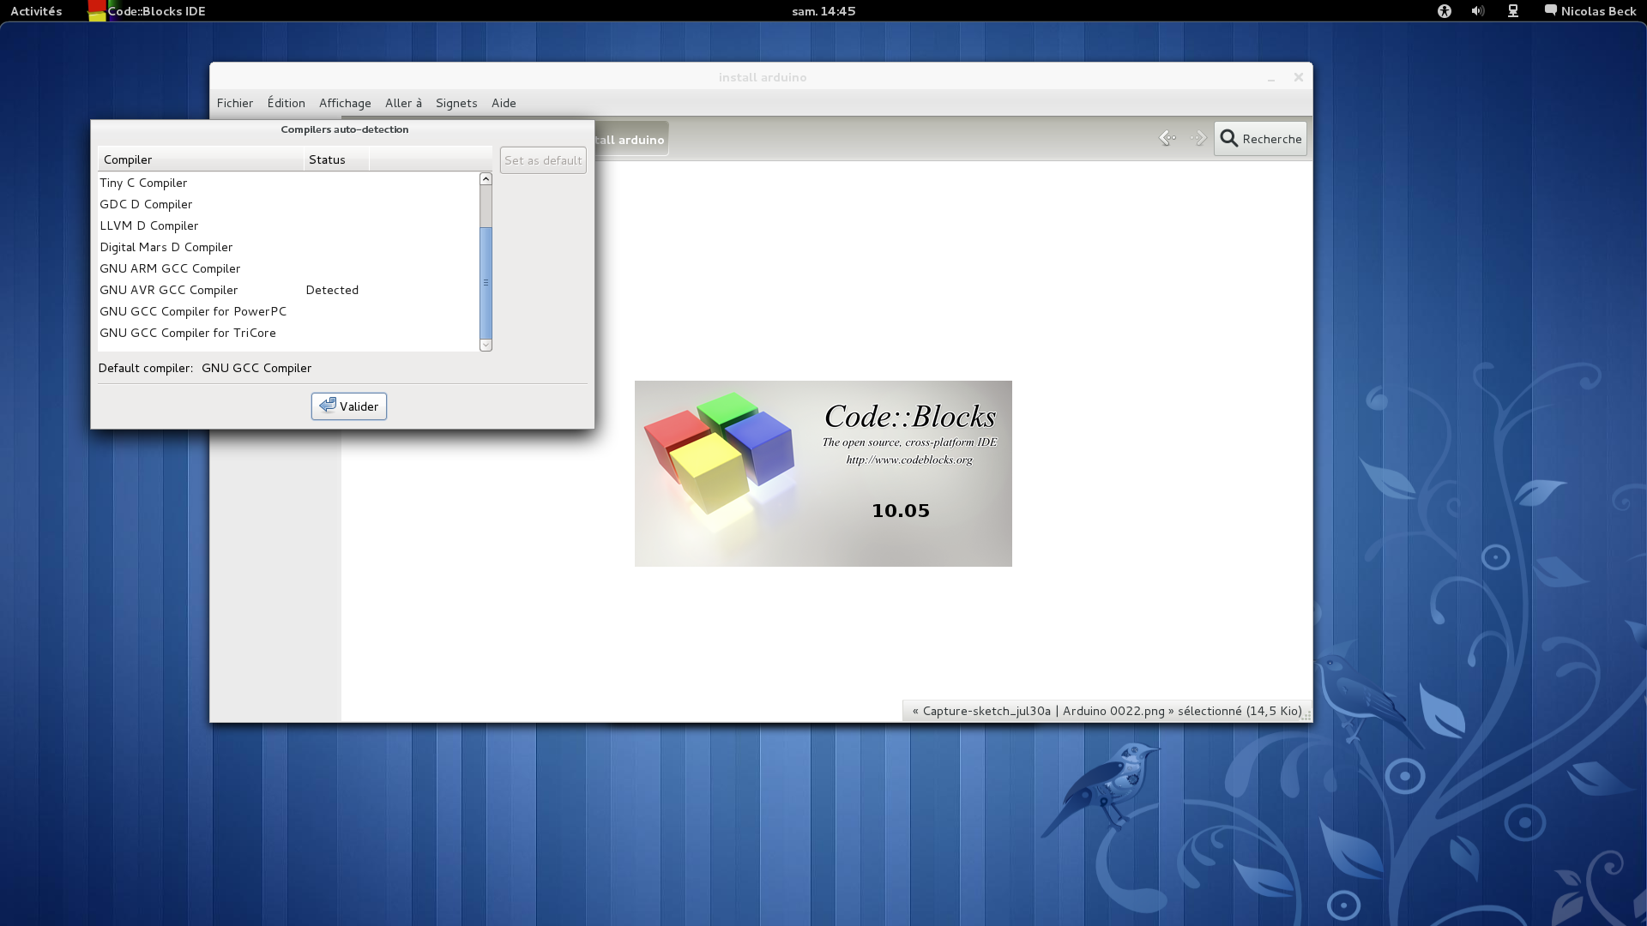This screenshot has width=1647, height=926.
Task: Click the compiler list scrollbar thumb
Action: click(x=486, y=283)
